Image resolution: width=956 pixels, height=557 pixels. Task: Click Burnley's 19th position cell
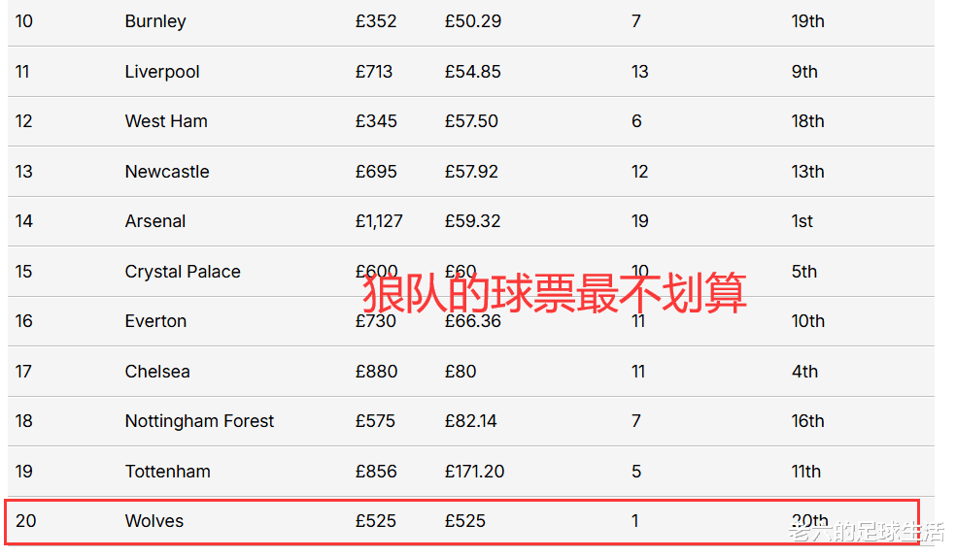click(807, 21)
